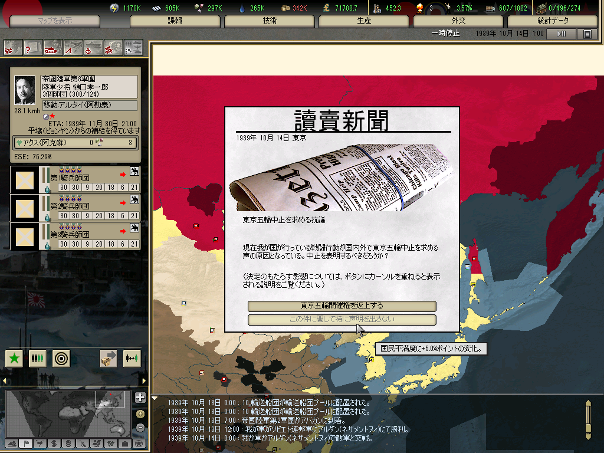Click the reorganize divisions soldiers icon
The image size is (604, 453).
(x=38, y=359)
